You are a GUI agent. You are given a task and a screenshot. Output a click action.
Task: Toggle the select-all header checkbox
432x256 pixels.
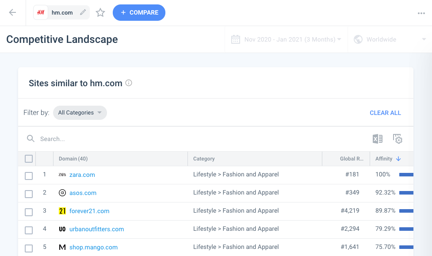pyautogui.click(x=29, y=159)
